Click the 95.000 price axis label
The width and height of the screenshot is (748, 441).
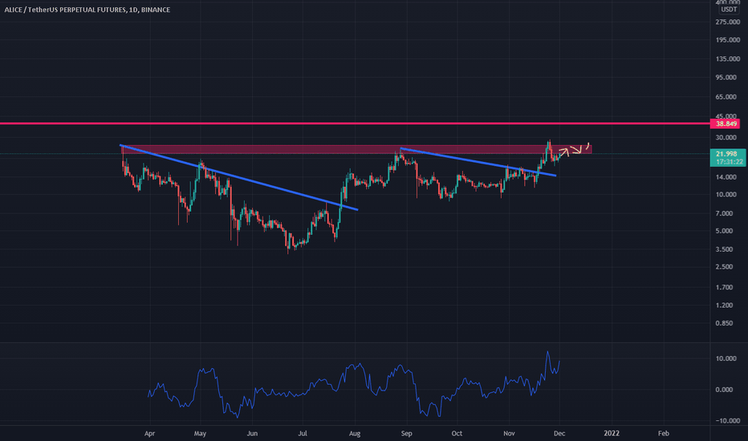point(727,77)
